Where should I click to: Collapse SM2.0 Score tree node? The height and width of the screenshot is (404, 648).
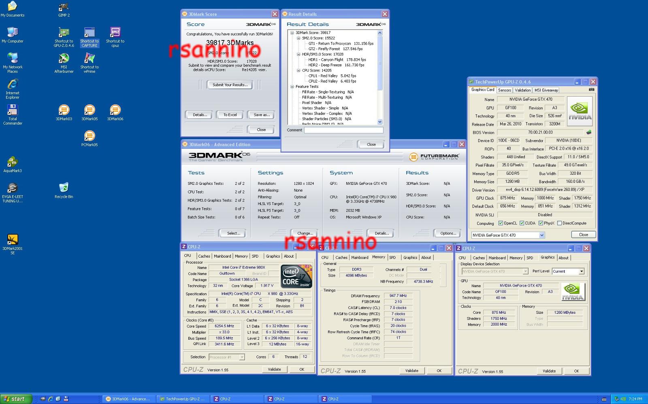pyautogui.click(x=298, y=38)
